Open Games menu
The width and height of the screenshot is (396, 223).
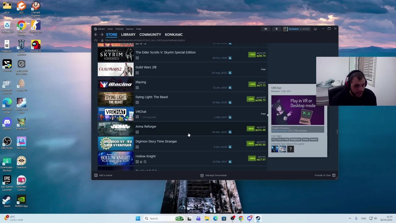tap(130, 29)
